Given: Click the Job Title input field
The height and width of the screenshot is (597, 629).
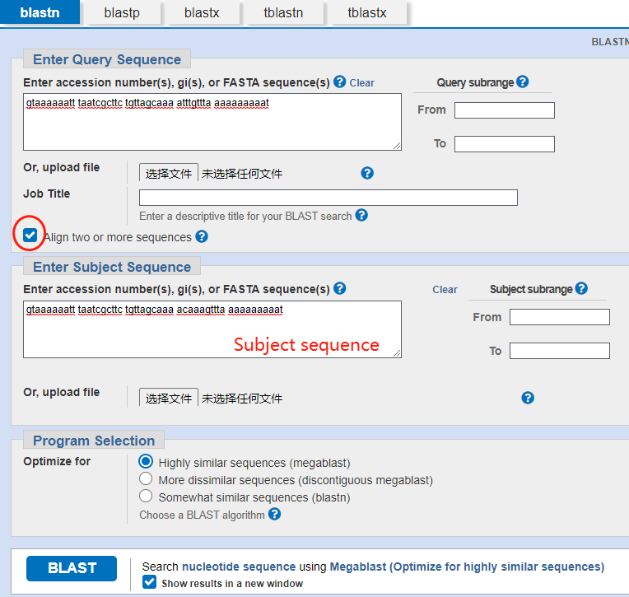Looking at the screenshot, I should coord(328,198).
